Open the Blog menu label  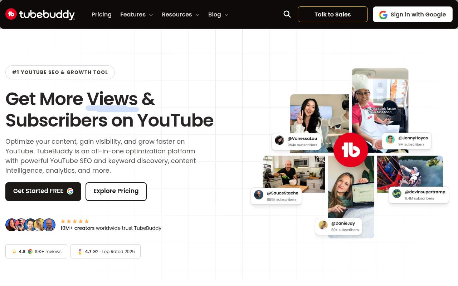(215, 14)
